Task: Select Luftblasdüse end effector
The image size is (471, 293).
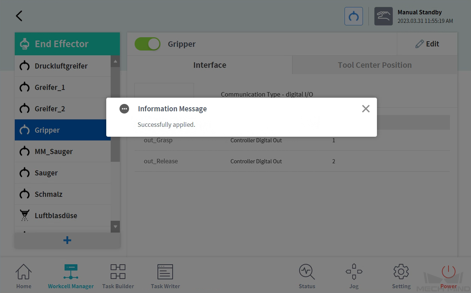Action: pyautogui.click(x=63, y=216)
